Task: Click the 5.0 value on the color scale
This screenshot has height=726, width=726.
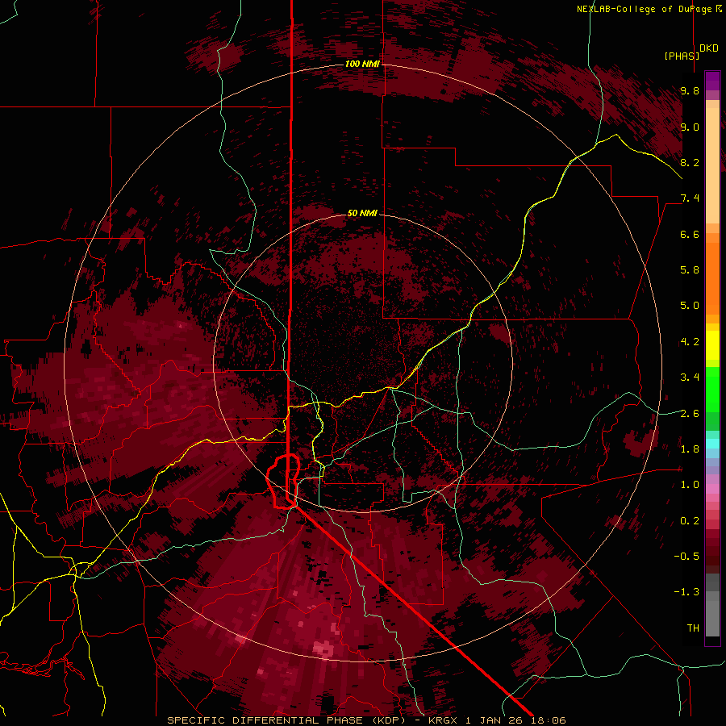Action: pyautogui.click(x=690, y=306)
